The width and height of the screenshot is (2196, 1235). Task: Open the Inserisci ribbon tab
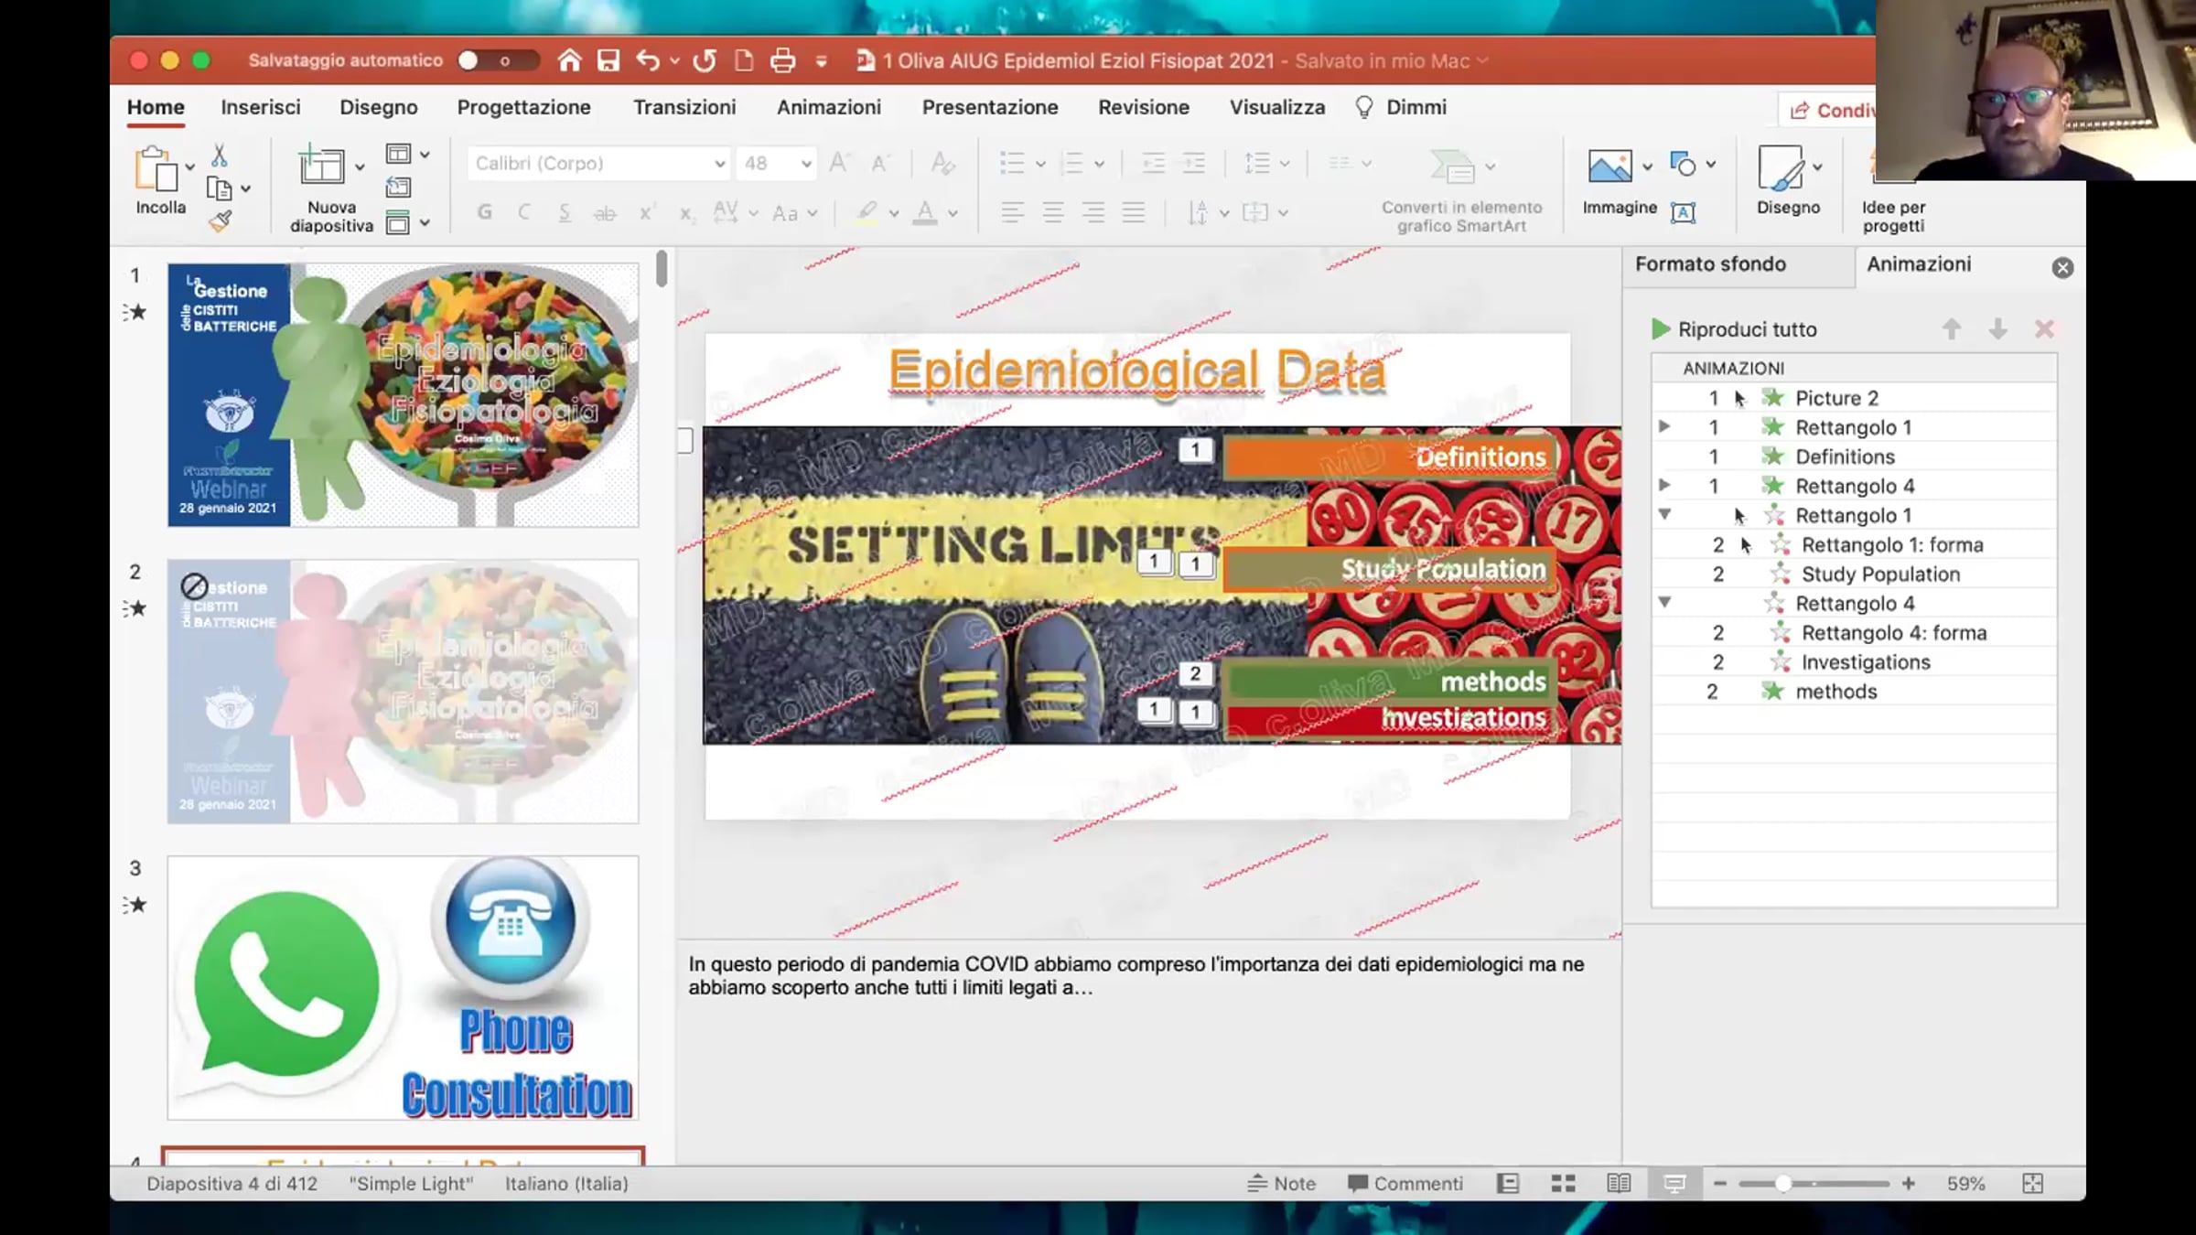pyautogui.click(x=261, y=107)
